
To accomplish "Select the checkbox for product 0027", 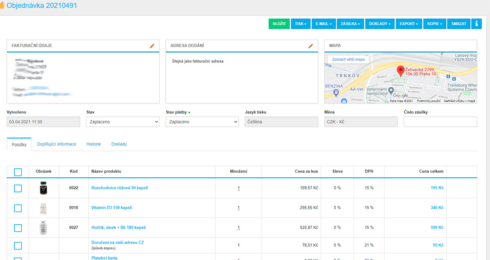I will [x=18, y=228].
